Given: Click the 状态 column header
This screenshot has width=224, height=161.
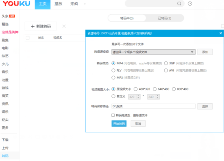Looking at the screenshot, I should point(41,38).
